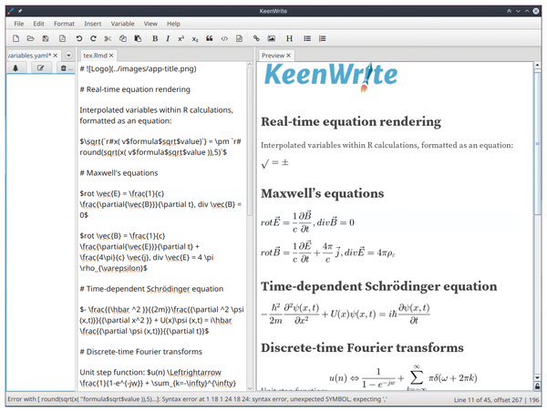Insert a block quote
The width and height of the screenshot is (547, 412).
pyautogui.click(x=210, y=38)
